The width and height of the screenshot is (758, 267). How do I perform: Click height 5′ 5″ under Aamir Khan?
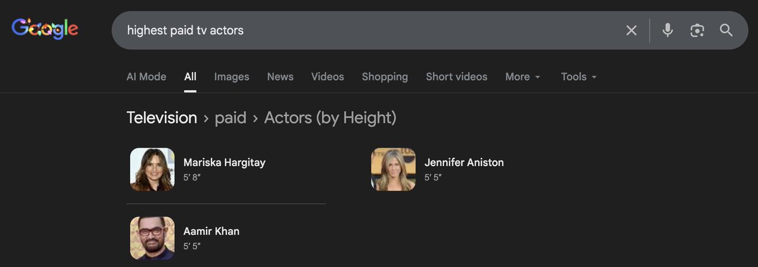(192, 246)
